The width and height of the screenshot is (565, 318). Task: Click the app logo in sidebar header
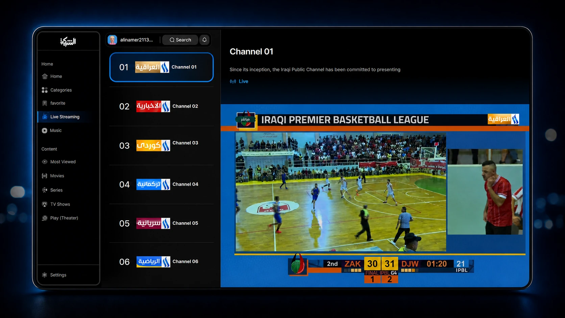coord(68,42)
